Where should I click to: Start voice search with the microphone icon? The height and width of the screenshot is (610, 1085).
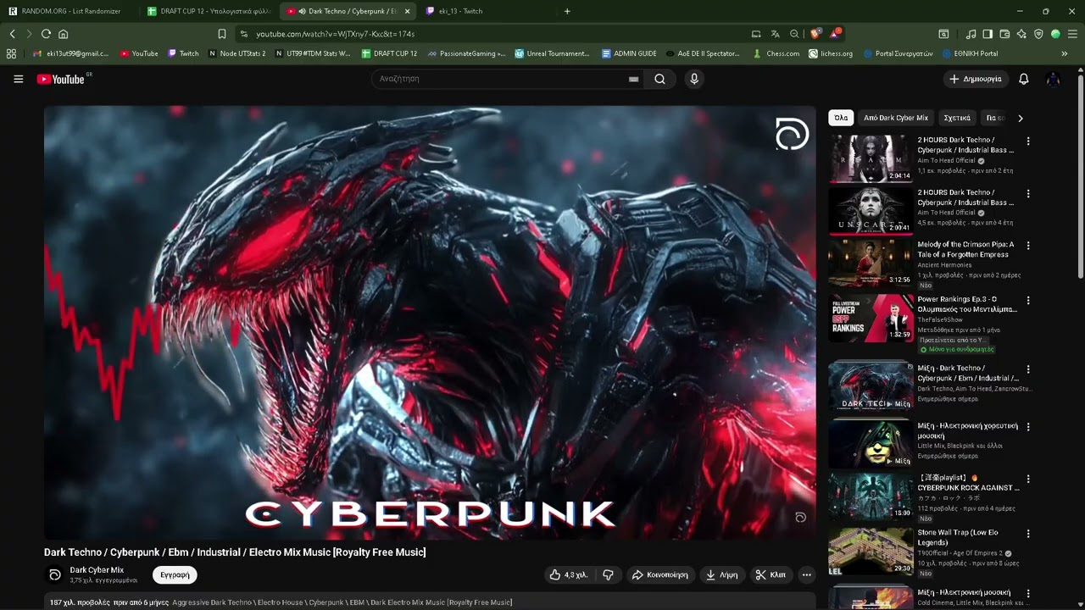coord(694,79)
